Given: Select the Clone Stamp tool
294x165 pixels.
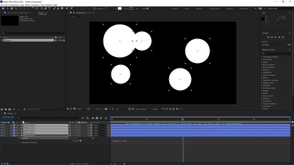Looking at the screenshot, I should [58, 8].
